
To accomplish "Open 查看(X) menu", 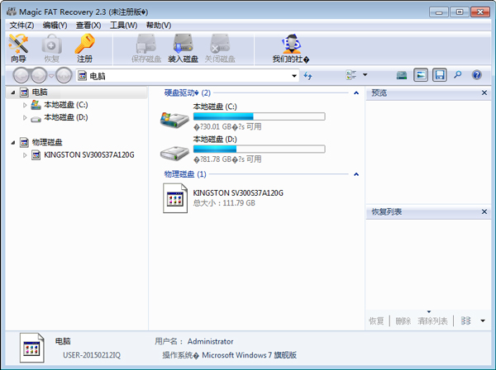I will tap(88, 26).
